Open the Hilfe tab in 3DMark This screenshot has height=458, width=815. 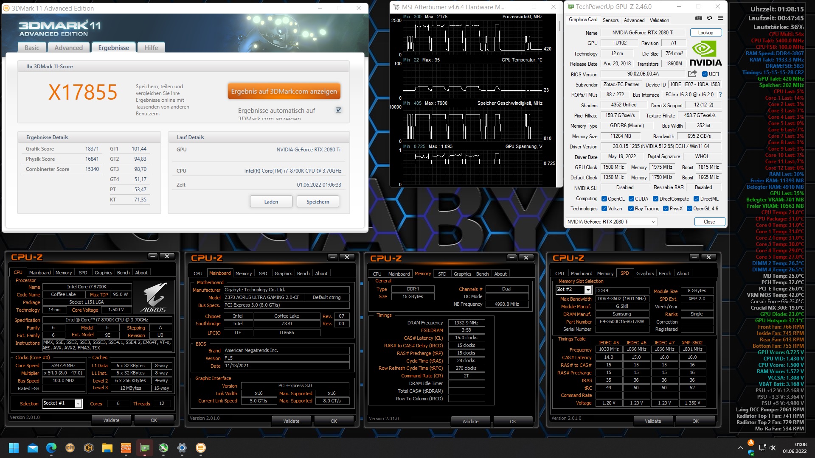coord(151,47)
